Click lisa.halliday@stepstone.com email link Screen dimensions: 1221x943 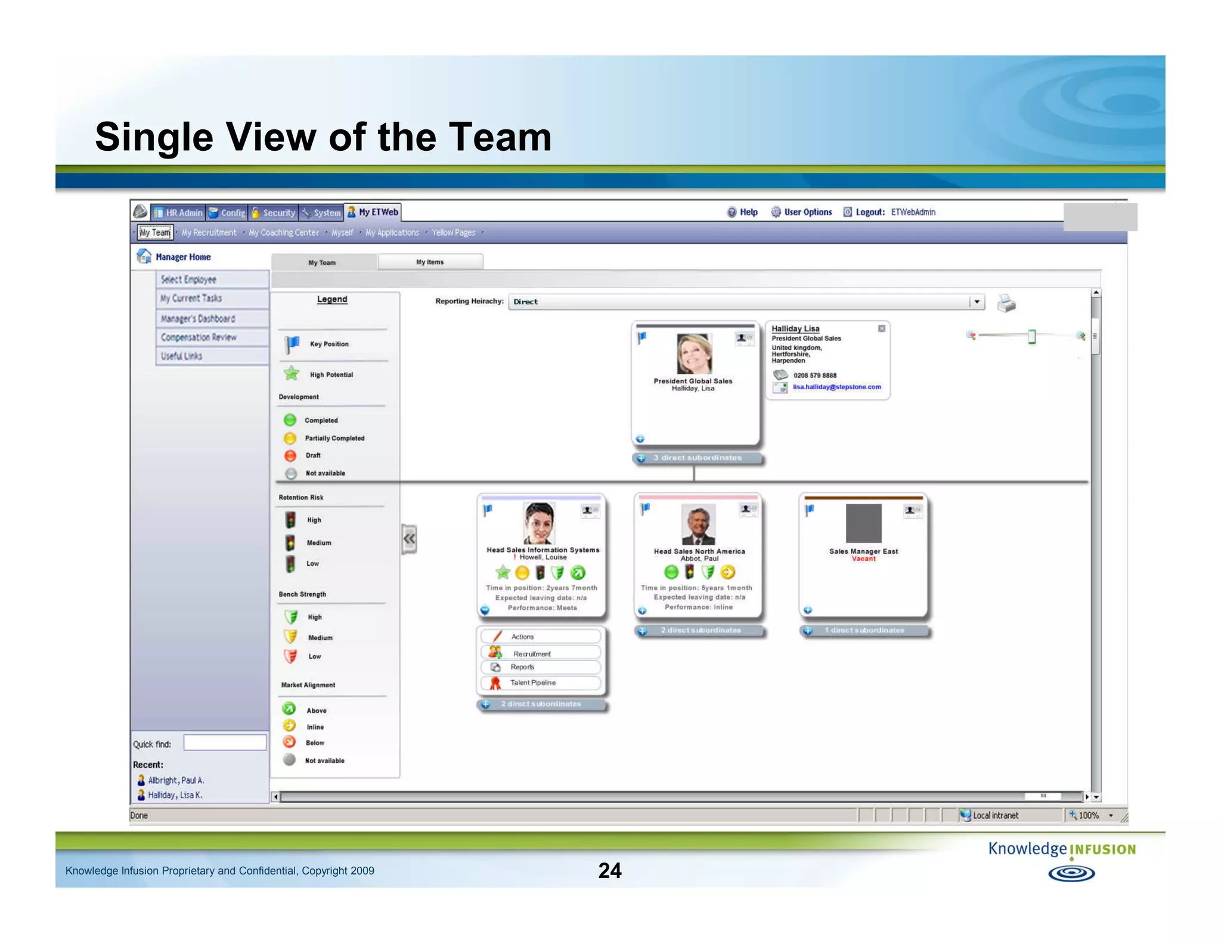click(836, 387)
